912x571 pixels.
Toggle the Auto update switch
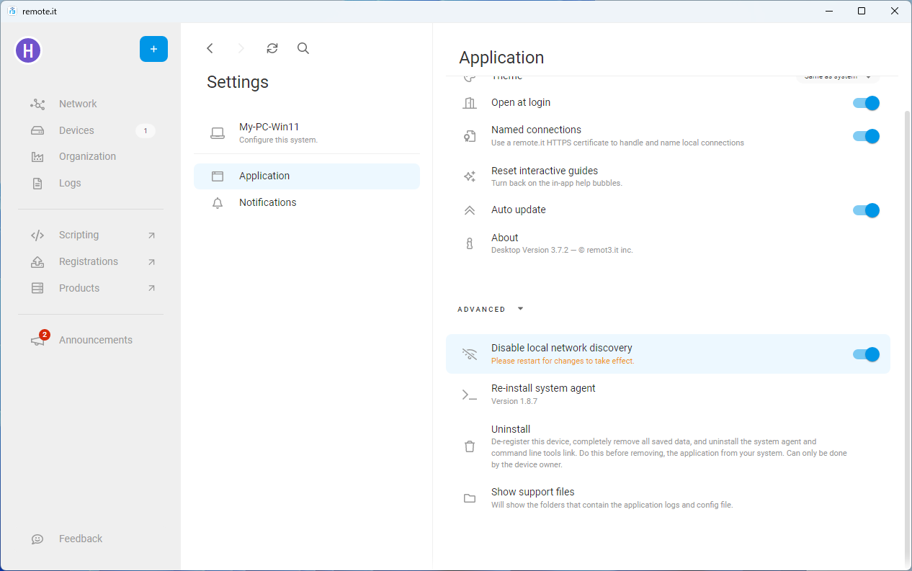pyautogui.click(x=866, y=210)
